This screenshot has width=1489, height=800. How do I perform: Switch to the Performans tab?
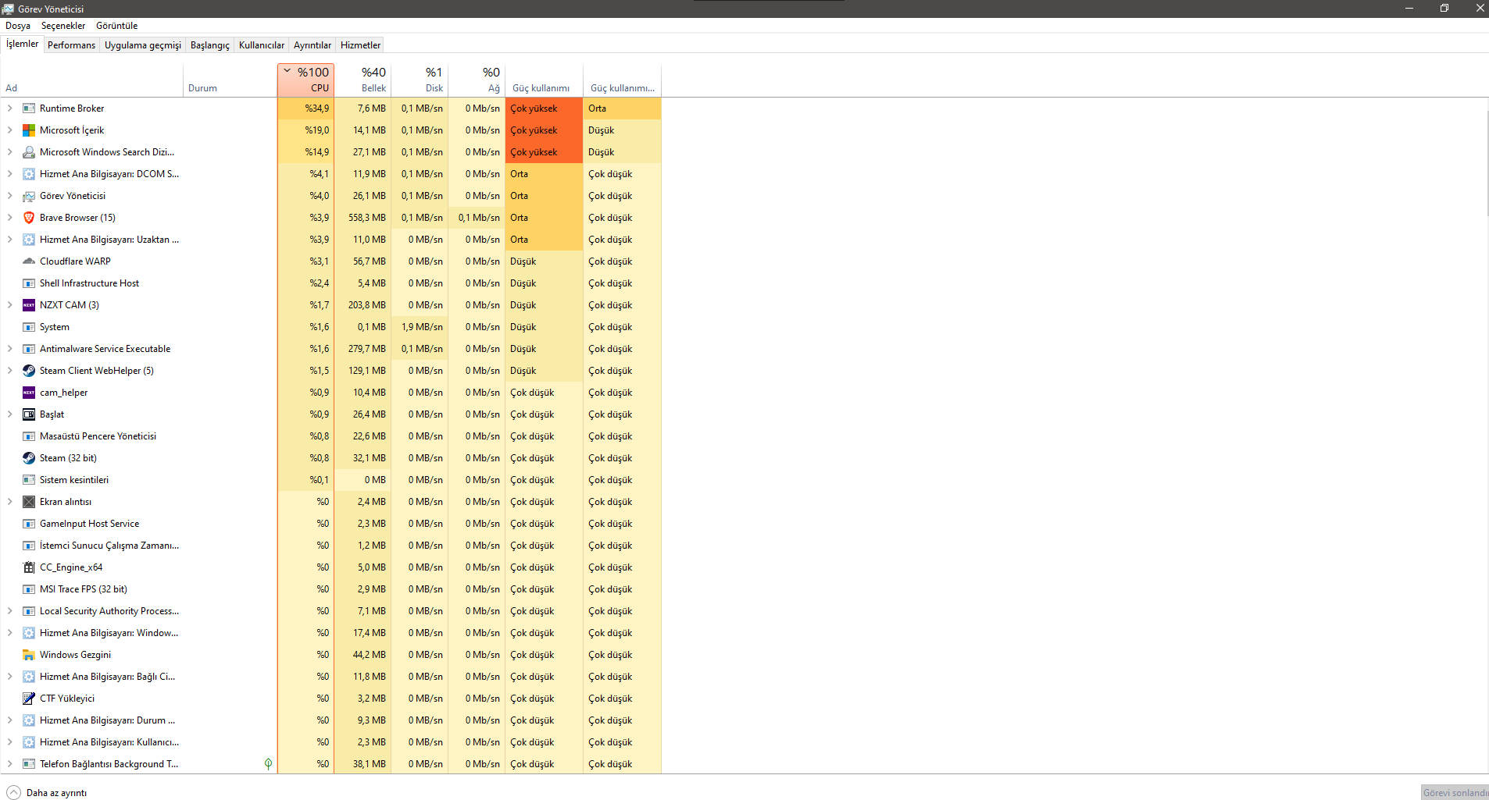point(71,45)
